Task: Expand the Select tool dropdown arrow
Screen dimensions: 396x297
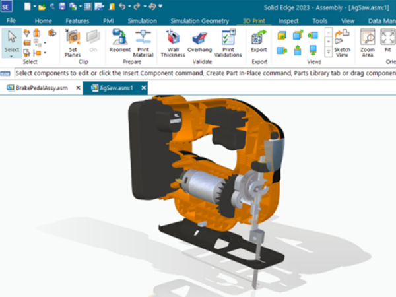Action: (12, 56)
